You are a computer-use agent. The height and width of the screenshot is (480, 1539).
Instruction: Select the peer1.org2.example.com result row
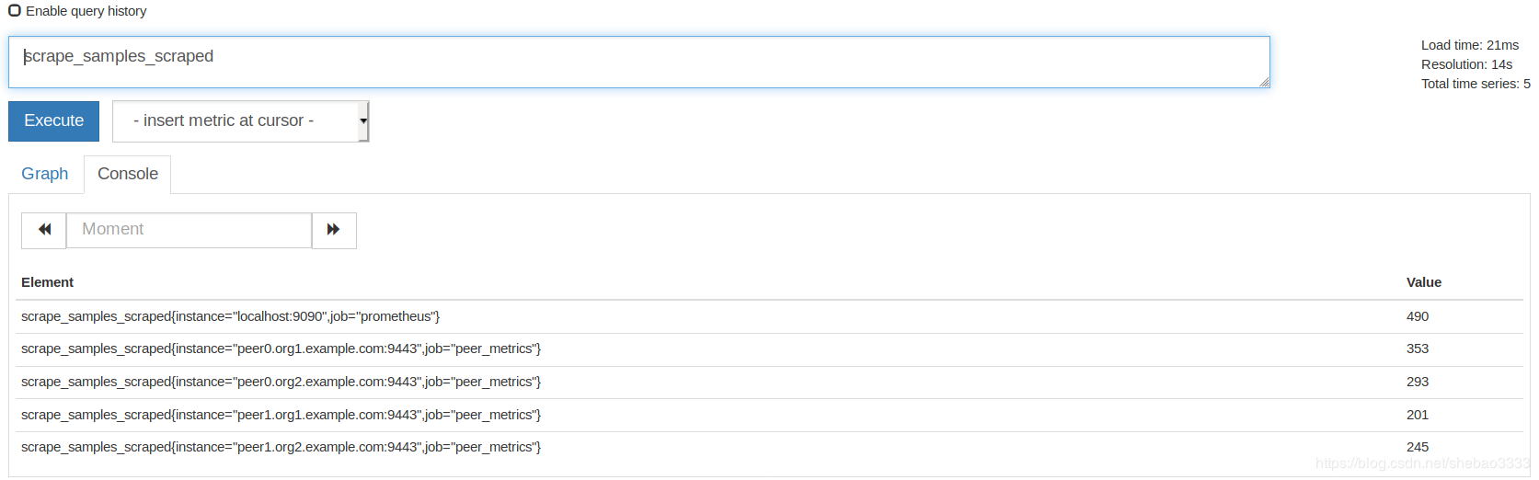pos(281,447)
